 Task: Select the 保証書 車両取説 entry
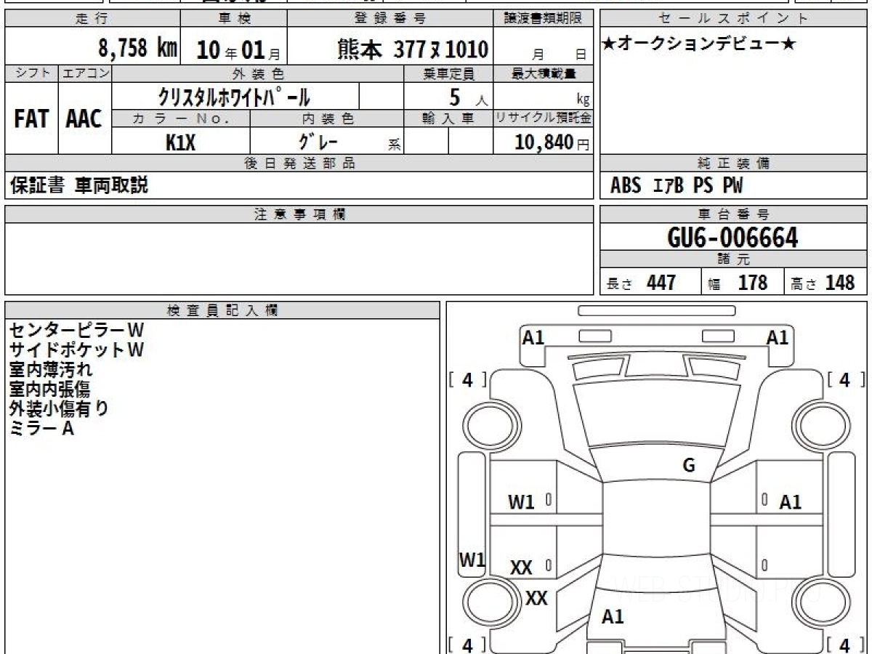pos(78,186)
